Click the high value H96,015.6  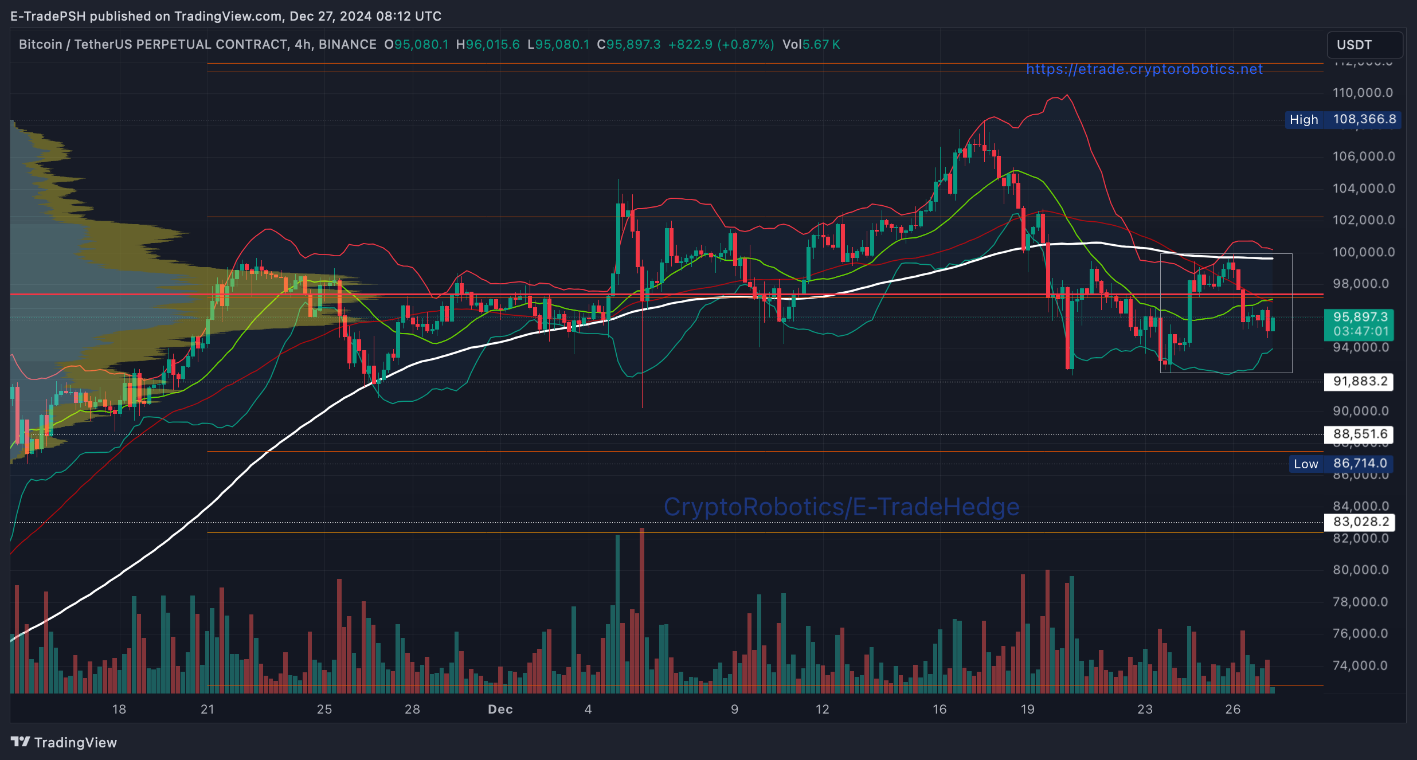pos(488,44)
